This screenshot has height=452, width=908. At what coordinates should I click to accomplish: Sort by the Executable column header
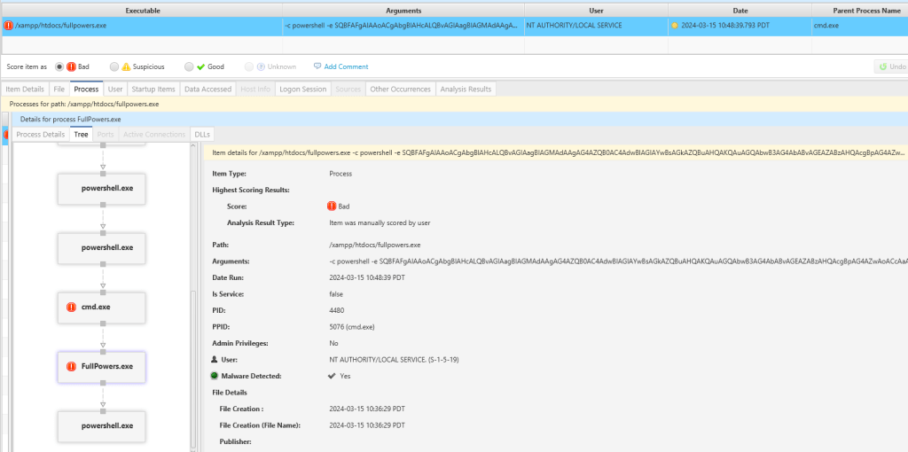(141, 8)
